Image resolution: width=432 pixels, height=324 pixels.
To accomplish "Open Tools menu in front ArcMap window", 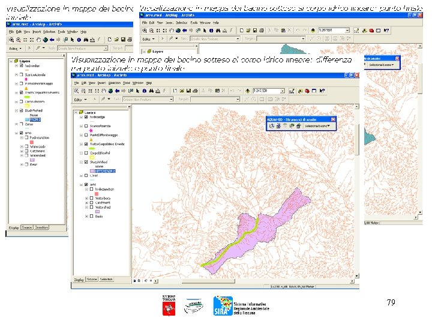I will click(x=127, y=83).
